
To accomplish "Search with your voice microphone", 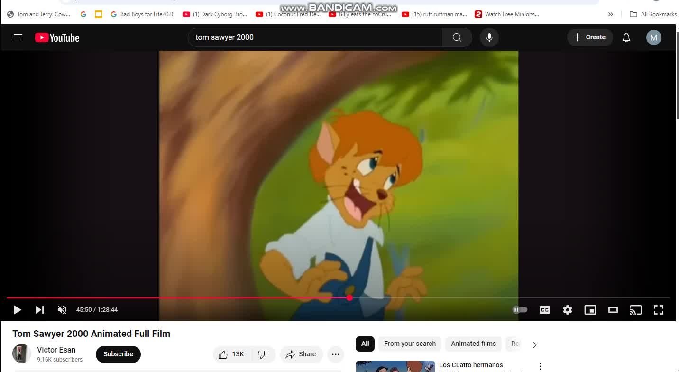I will pyautogui.click(x=489, y=37).
